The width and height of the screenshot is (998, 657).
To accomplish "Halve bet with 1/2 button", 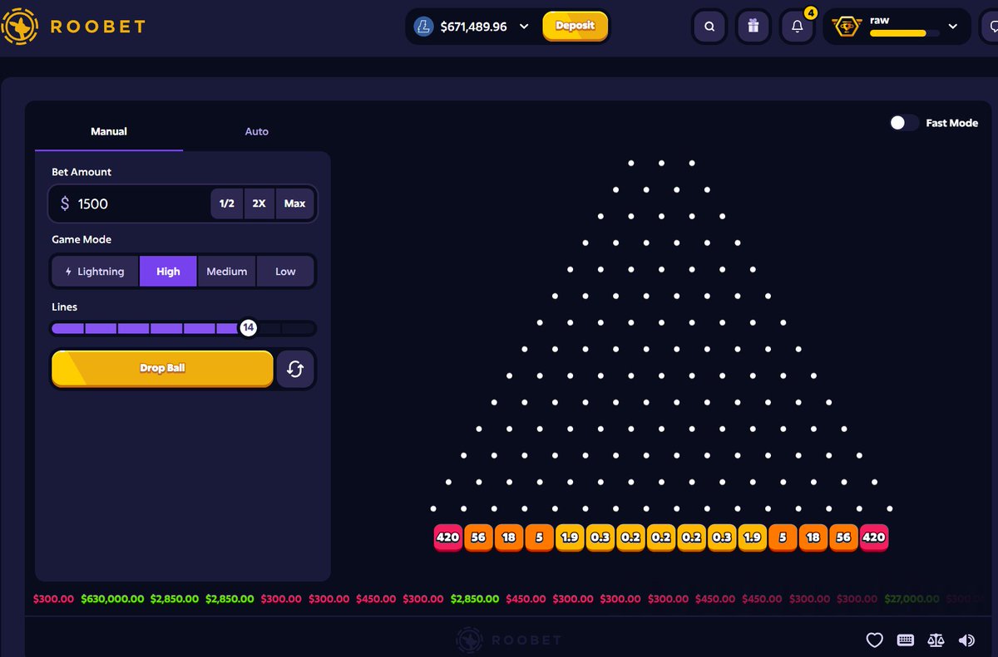I will [227, 203].
